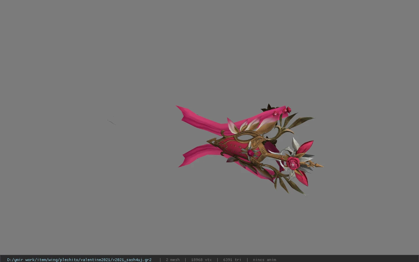Click the "6391 tri" triangle count
Screen dimensions: 419x262
[x=232, y=260]
